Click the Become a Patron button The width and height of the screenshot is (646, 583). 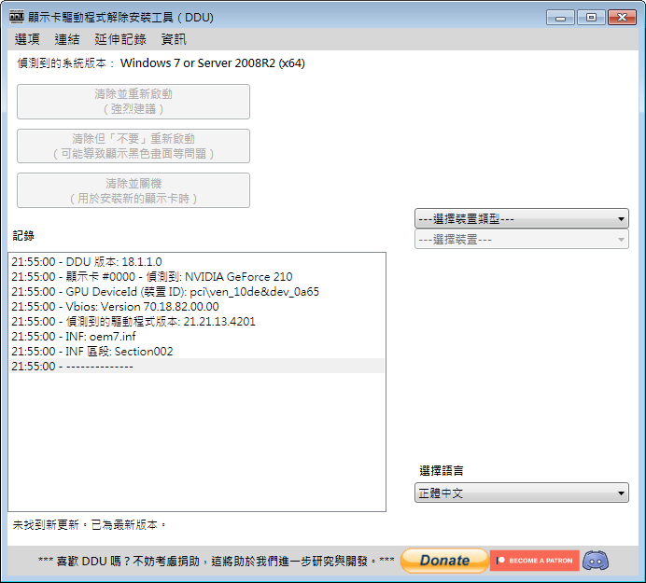pyautogui.click(x=534, y=561)
